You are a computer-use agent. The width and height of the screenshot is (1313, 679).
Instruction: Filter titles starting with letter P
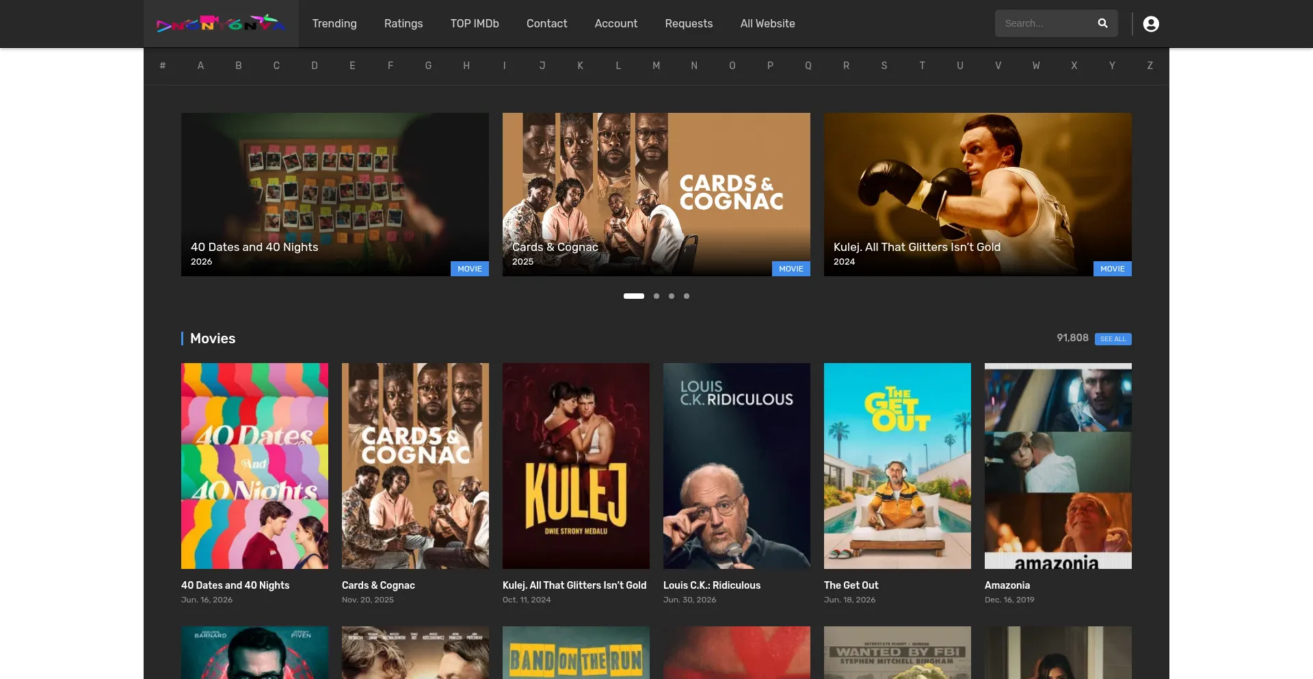click(x=770, y=66)
